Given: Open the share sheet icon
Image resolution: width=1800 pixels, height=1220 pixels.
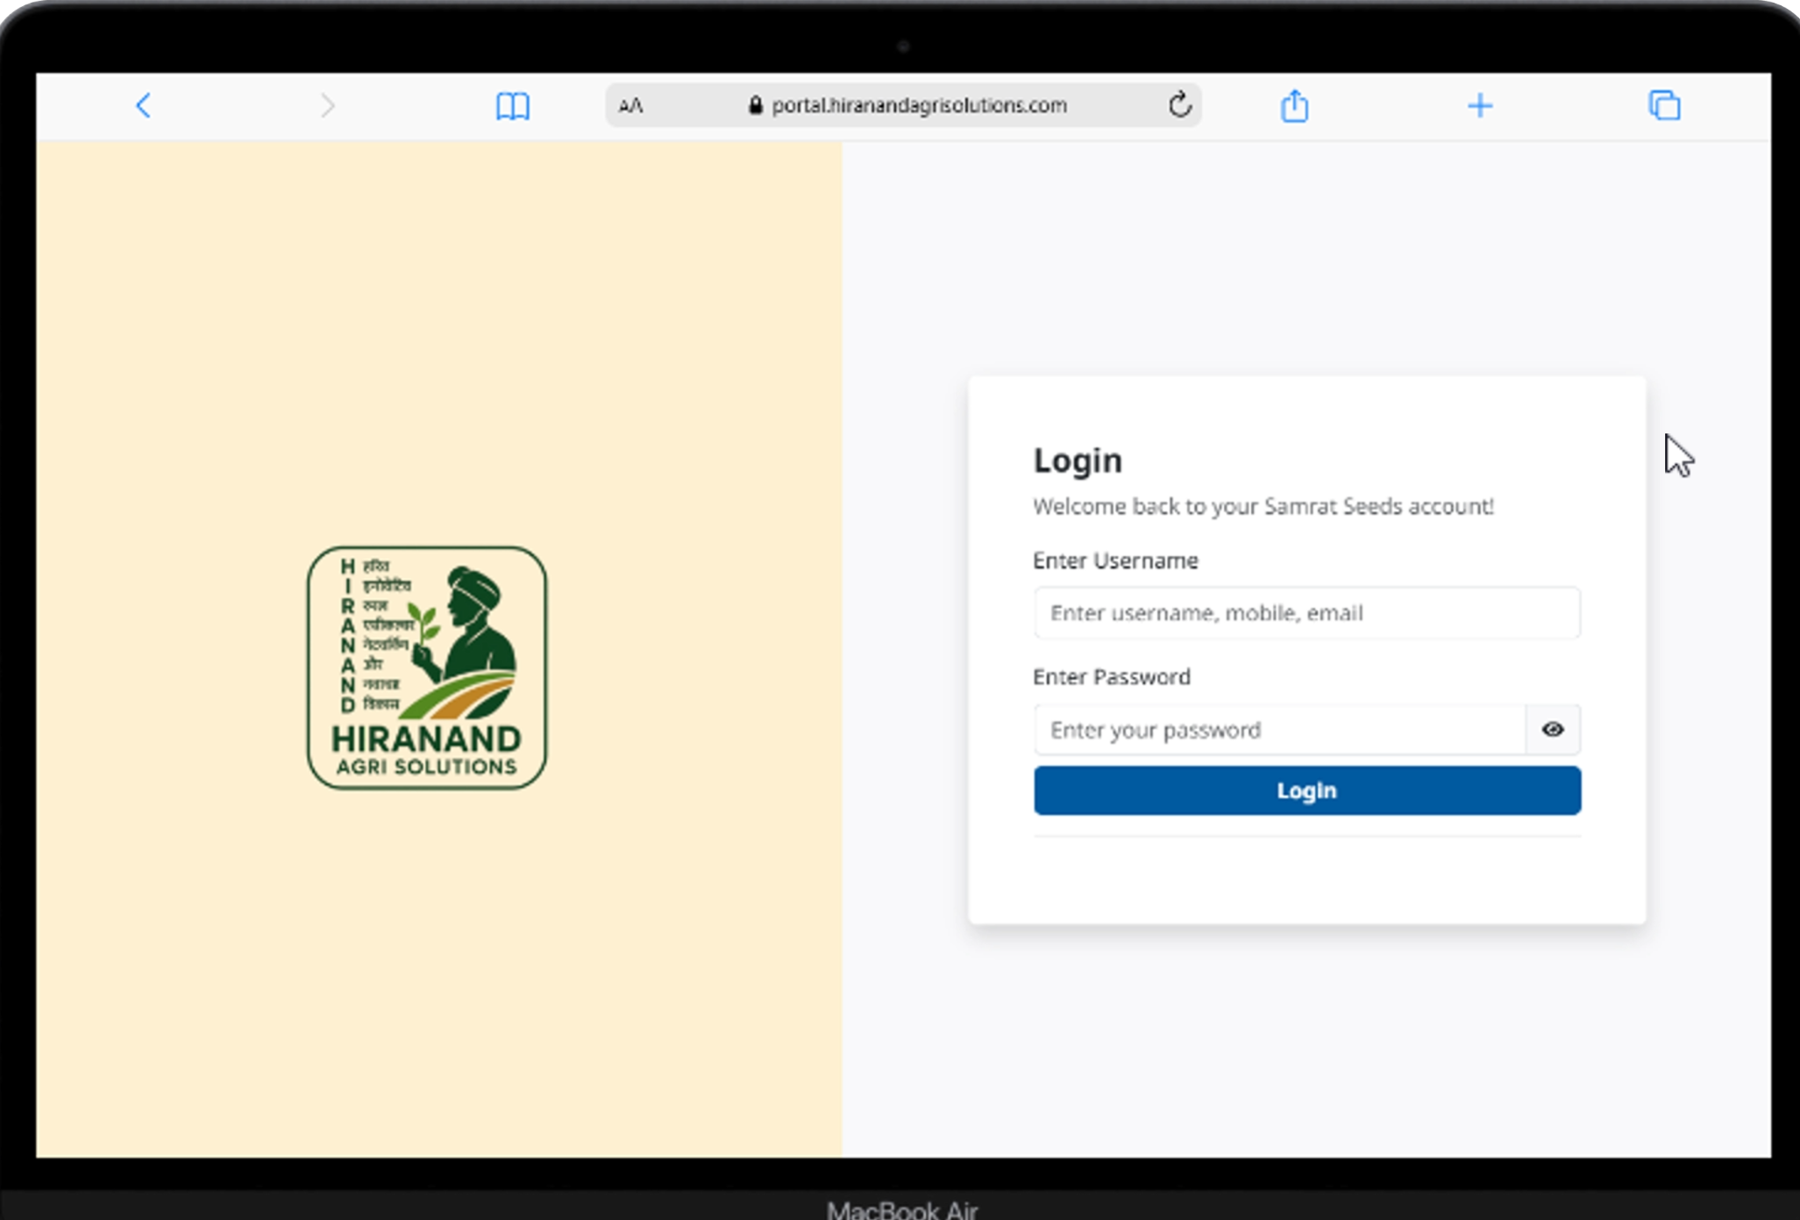Looking at the screenshot, I should 1294,105.
